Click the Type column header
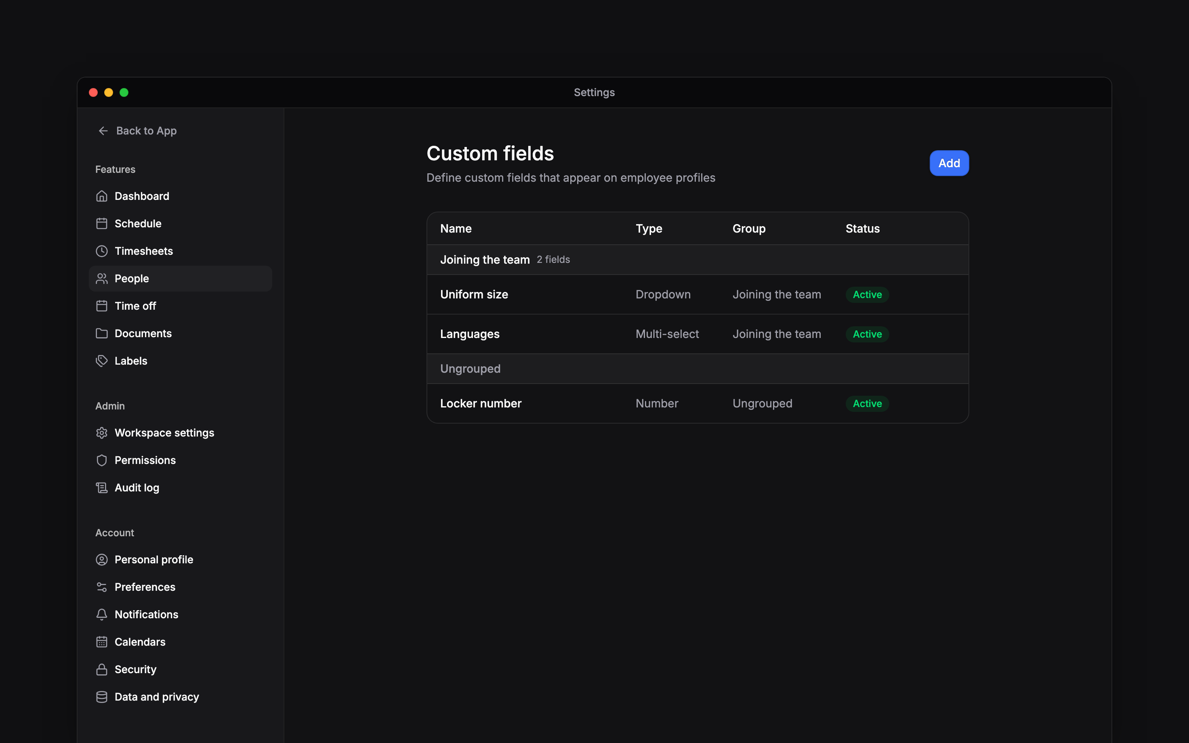This screenshot has height=743, width=1189. (x=649, y=229)
